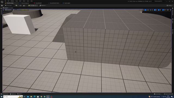
Task: Open the add content dropdown
Action: tap(17, 5)
